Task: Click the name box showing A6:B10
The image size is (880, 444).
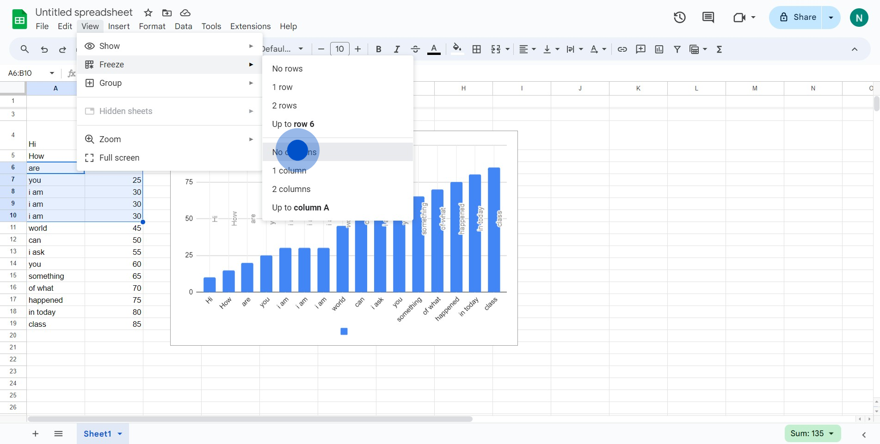Action: pyautogui.click(x=20, y=73)
